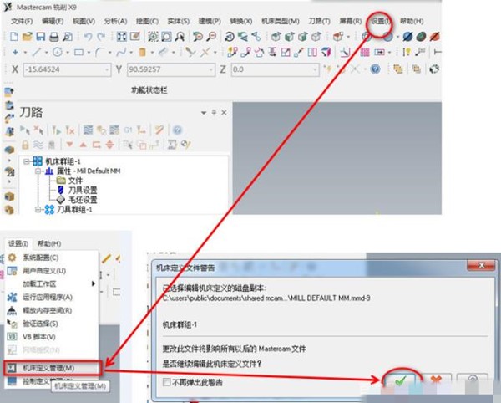The width and height of the screenshot is (501, 403).
Task: Open the Z coordinate dropdown
Action: tap(315, 69)
